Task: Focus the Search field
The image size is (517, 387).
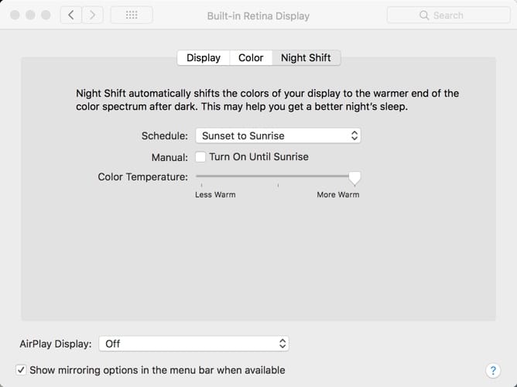Action: [448, 15]
